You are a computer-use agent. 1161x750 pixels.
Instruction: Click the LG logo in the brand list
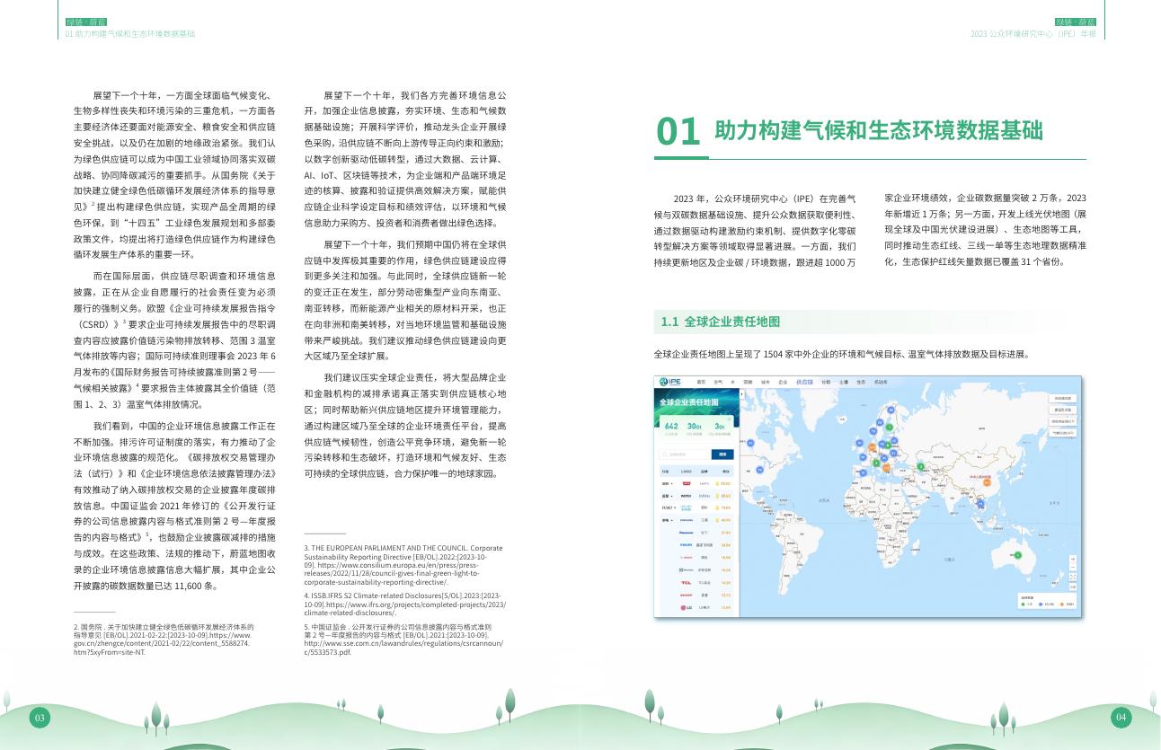[687, 607]
